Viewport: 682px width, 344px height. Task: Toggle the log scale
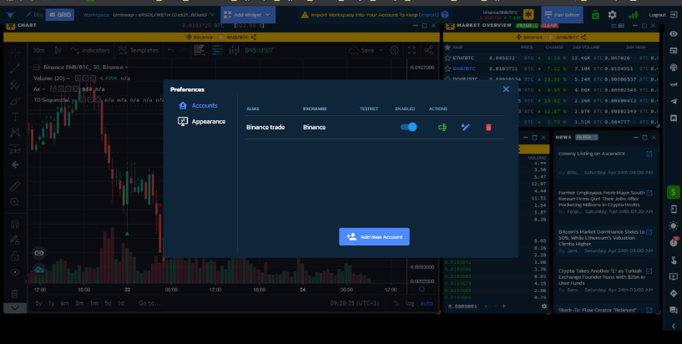410,303
